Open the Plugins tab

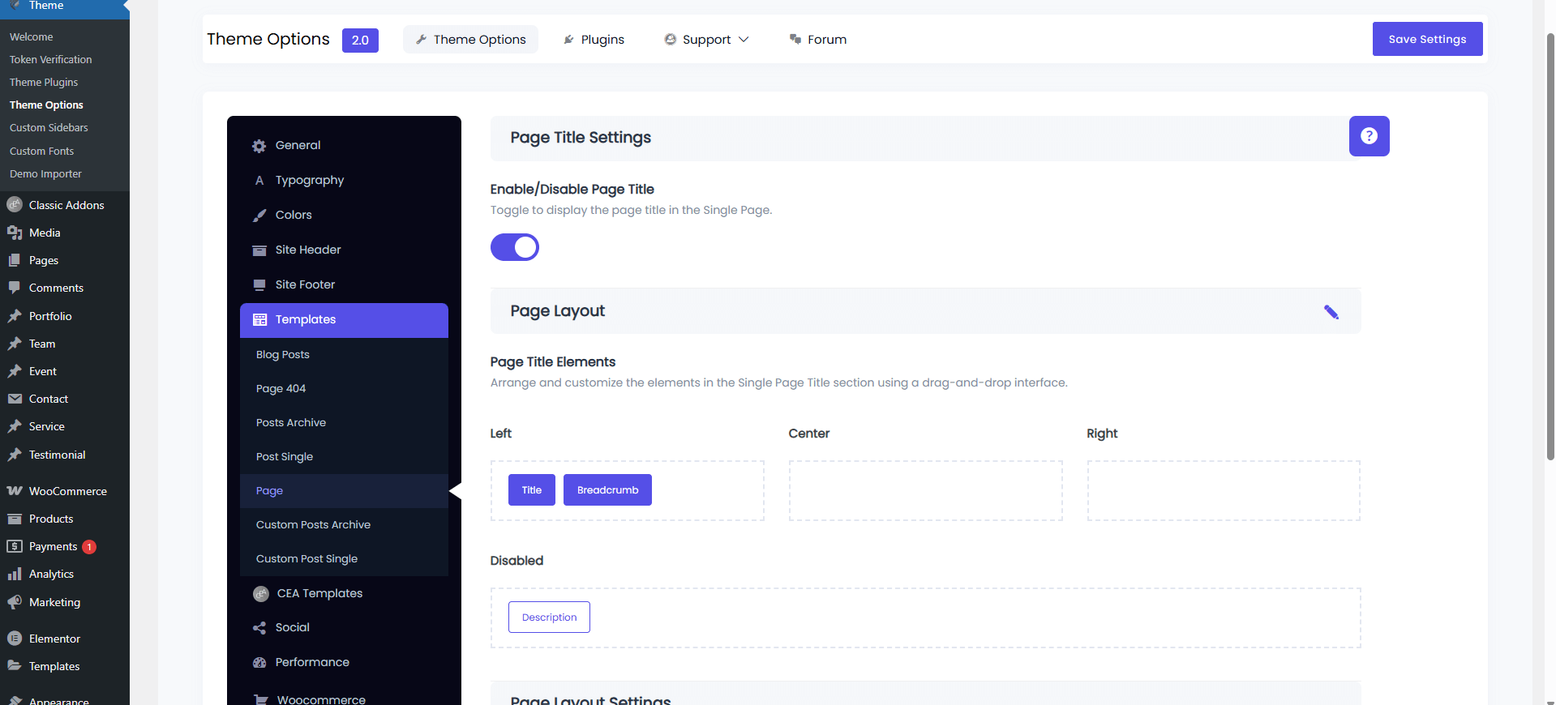click(x=594, y=40)
